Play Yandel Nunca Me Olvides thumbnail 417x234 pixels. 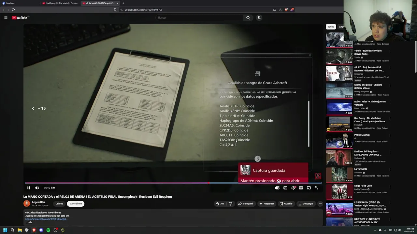[339, 57]
